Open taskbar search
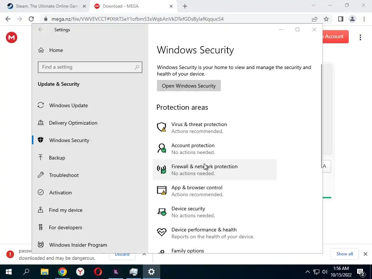Screen dimensions: 372x279 [26, 272]
